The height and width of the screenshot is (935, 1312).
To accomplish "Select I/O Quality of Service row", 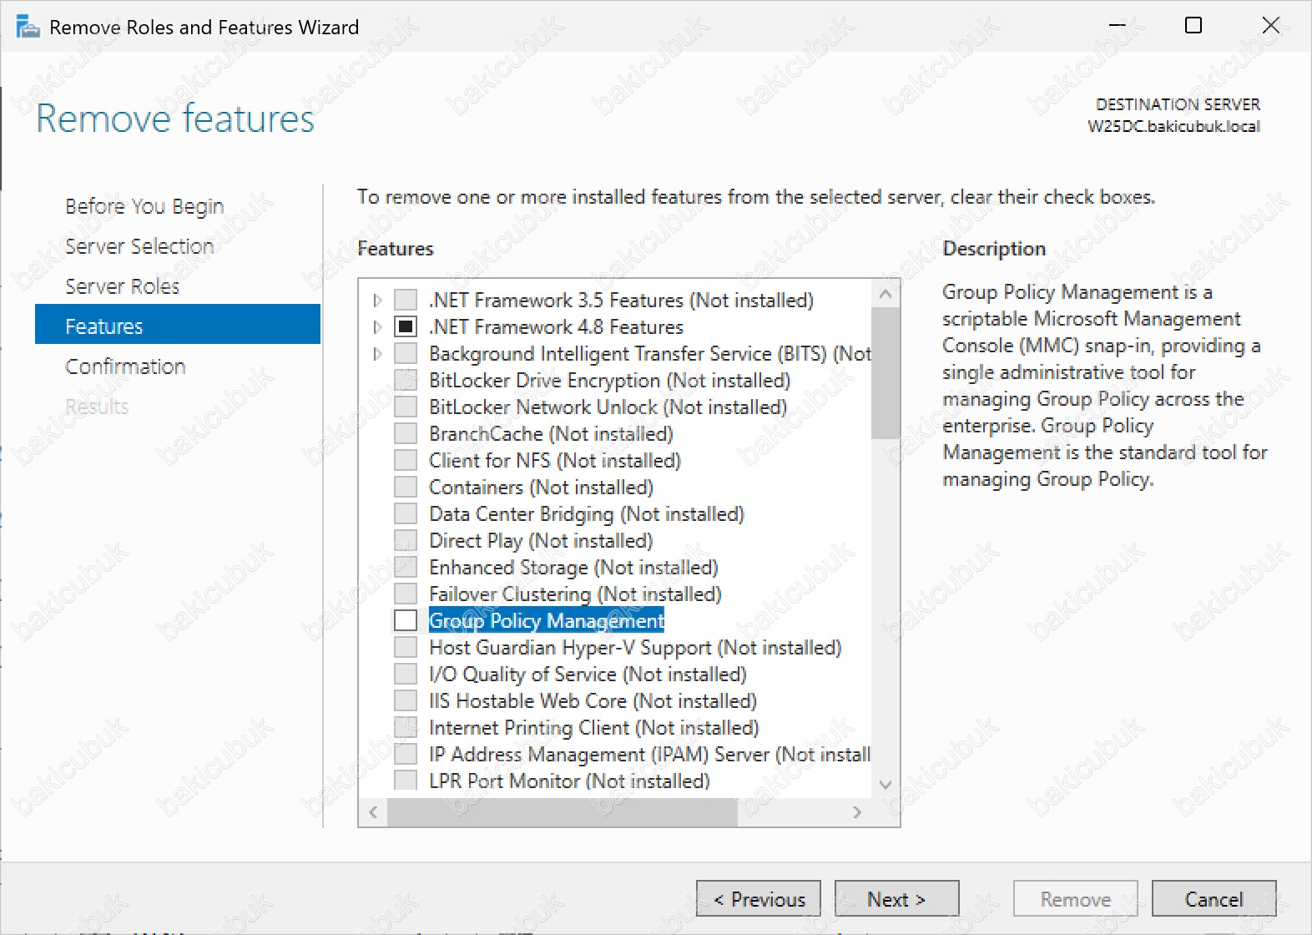I will point(588,675).
